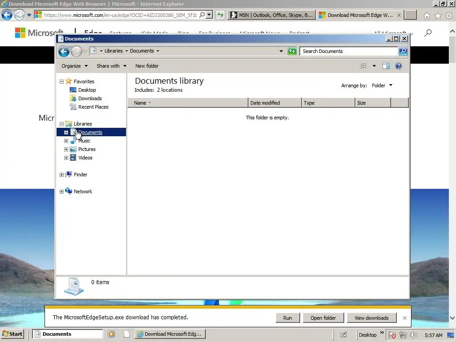Select Finder computer node

[80, 175]
